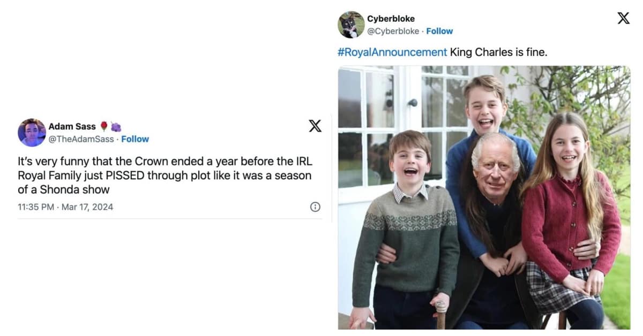Click the X logo on Adam Sass's tweet
Viewport: 643px width, 336px height.
[x=315, y=126]
